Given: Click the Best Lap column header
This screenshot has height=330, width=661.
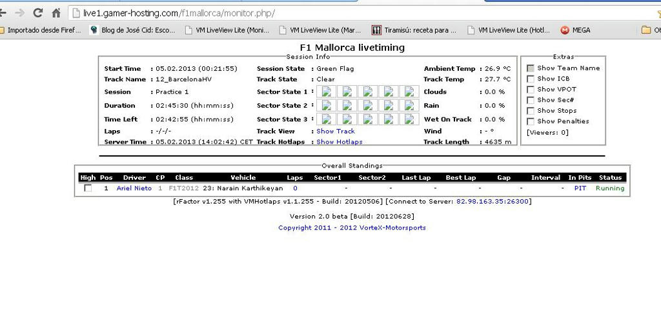Looking at the screenshot, I should pyautogui.click(x=461, y=178).
